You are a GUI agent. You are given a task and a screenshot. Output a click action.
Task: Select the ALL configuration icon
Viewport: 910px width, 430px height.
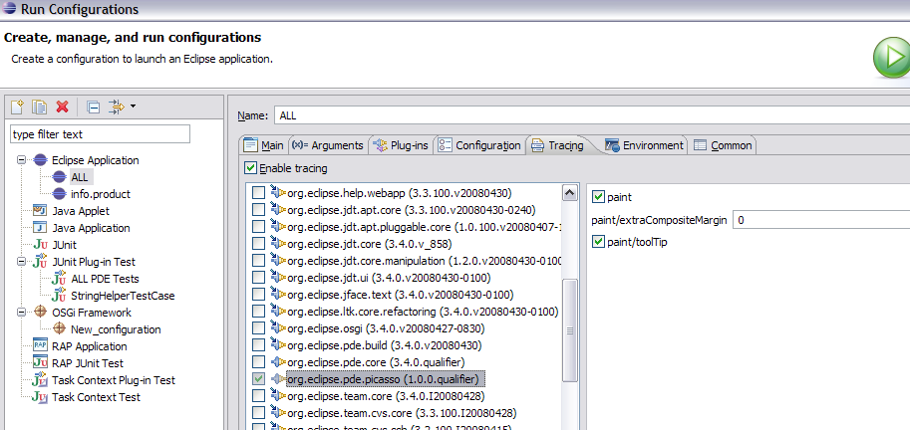point(59,177)
